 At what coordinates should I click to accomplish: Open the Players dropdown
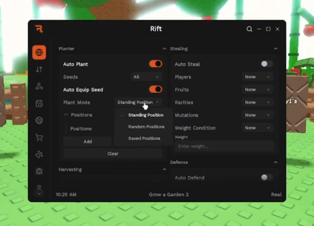pos(258,77)
